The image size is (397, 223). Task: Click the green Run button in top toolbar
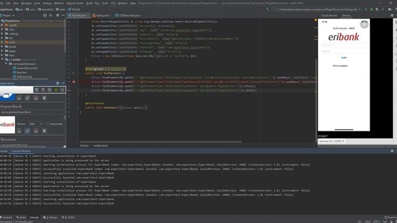pos(365,9)
